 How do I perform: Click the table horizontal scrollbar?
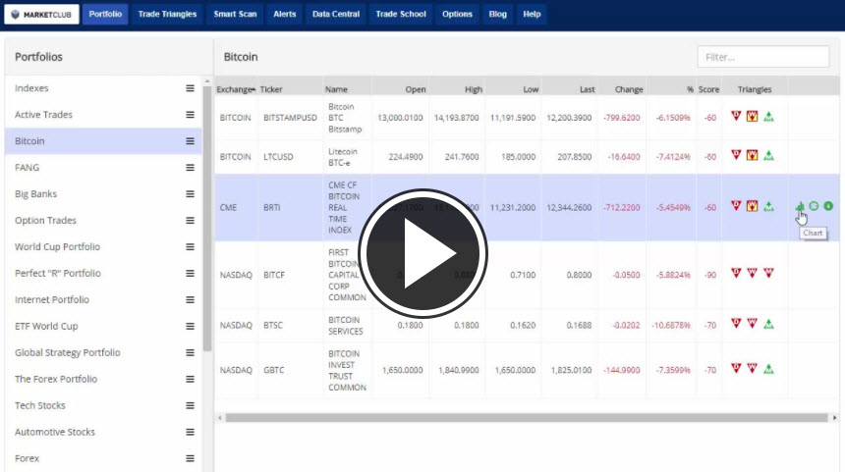pyautogui.click(x=527, y=418)
